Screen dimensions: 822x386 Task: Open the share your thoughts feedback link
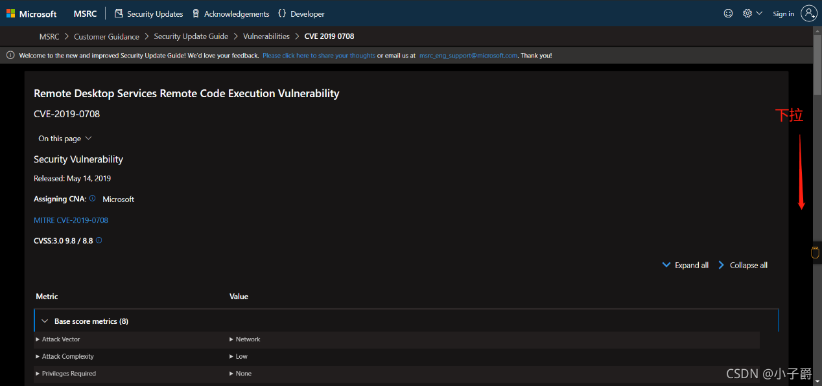[x=319, y=56]
